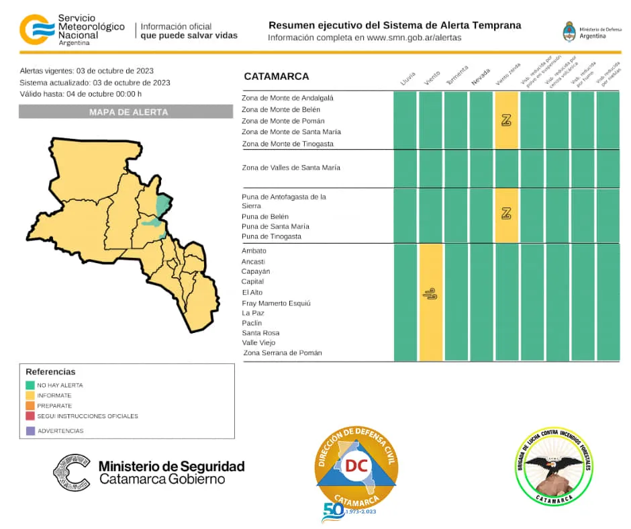Click the 'Valle Viejo' row

pyautogui.click(x=258, y=342)
